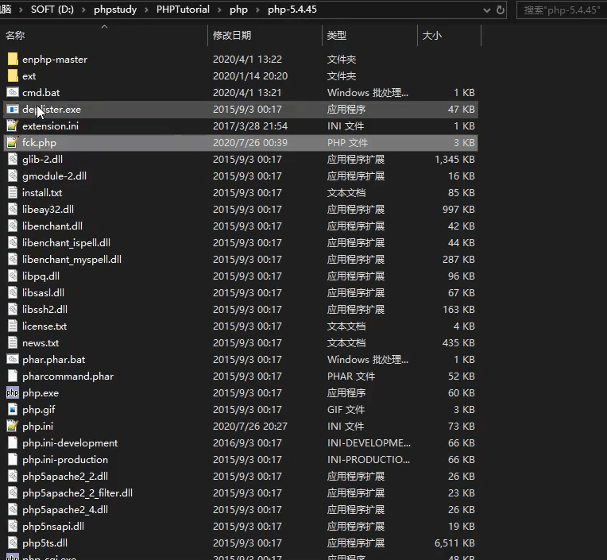Screen dimensions: 607x560
Task: Click the 2020/1/14 20:20 date of ext
Action: 250,75
